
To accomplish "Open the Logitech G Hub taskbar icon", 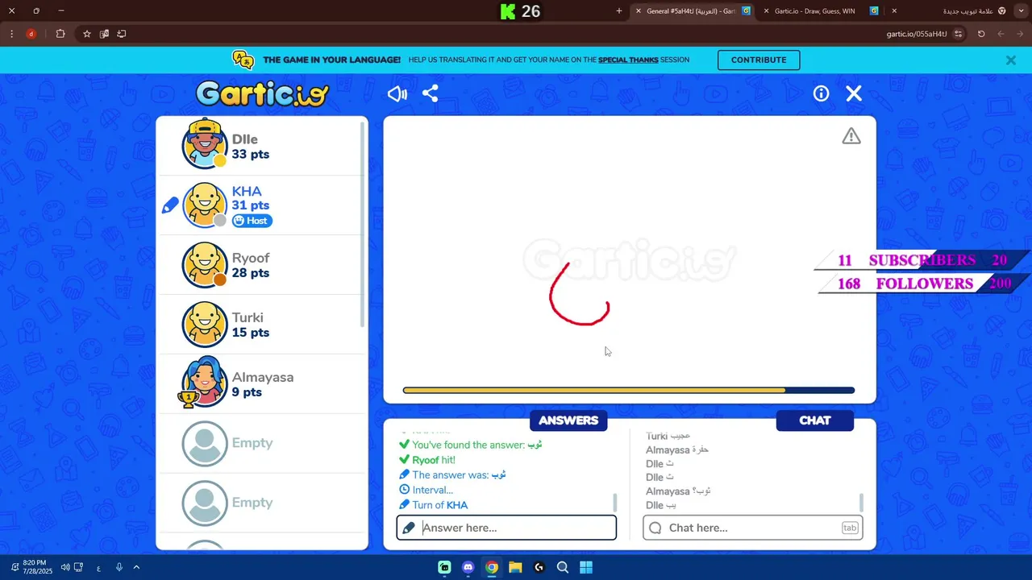I will [x=539, y=567].
